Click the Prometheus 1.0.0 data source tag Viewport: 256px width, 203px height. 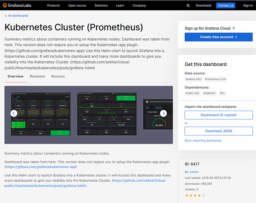tap(215, 79)
